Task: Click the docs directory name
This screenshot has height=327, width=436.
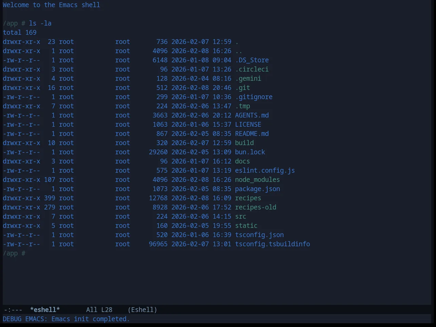Action: point(243,161)
